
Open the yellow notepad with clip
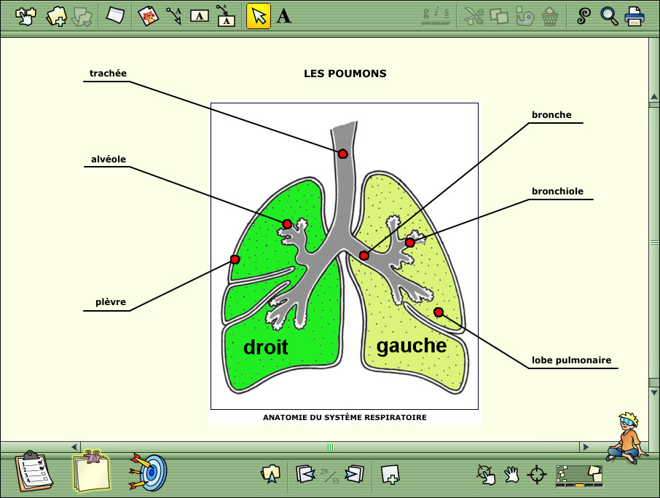click(x=91, y=471)
